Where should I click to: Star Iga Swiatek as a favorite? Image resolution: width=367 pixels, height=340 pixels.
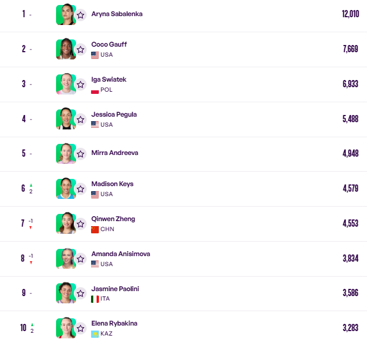coord(81,84)
